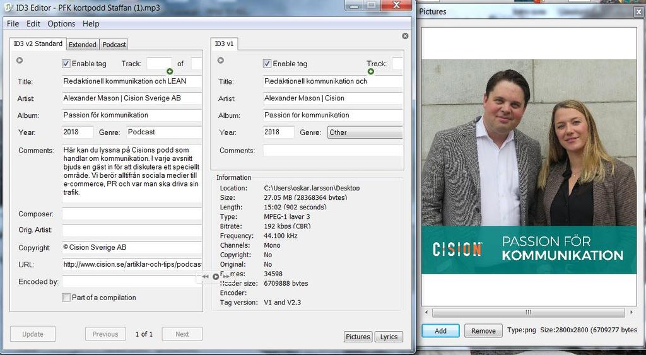
Task: Click the Cision podcast cover image
Action: [x=529, y=167]
